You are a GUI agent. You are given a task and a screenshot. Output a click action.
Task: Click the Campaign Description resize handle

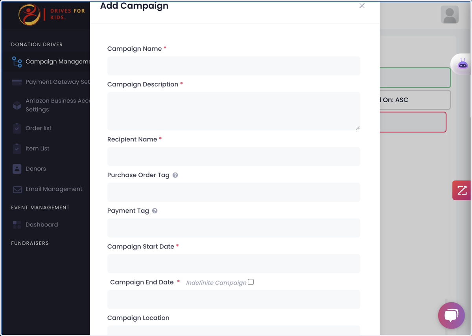point(358,128)
